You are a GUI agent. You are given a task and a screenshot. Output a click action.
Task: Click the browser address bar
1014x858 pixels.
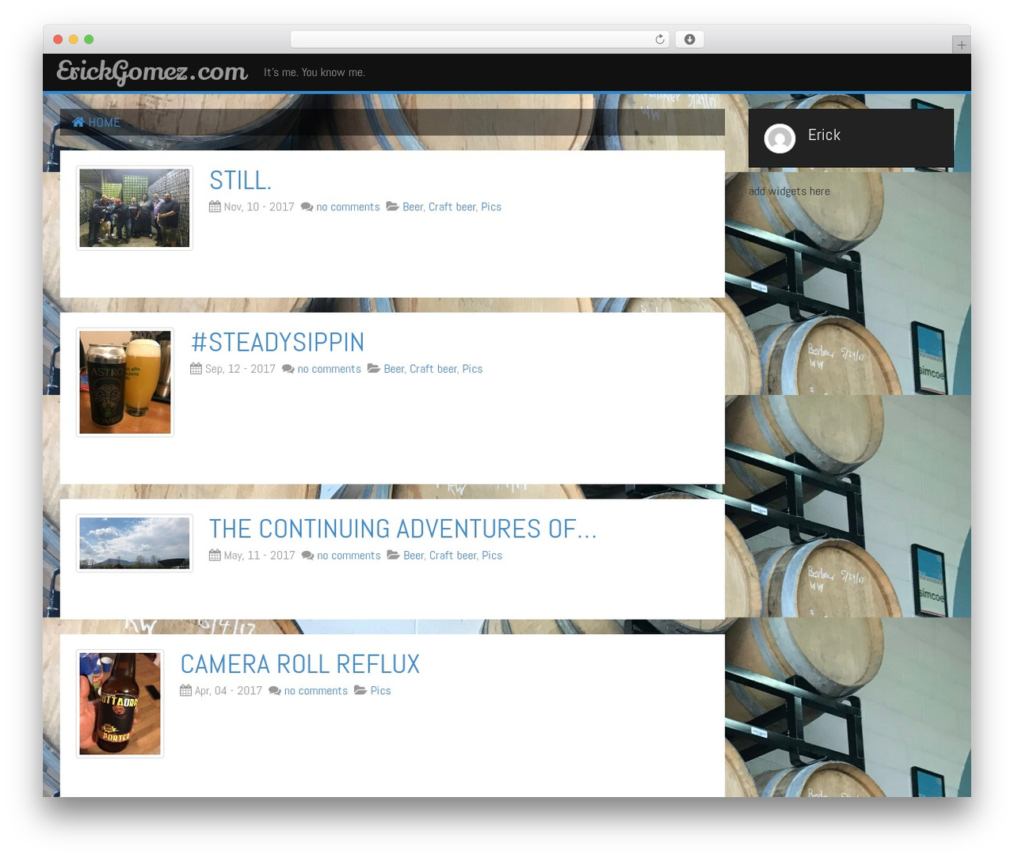pos(480,40)
